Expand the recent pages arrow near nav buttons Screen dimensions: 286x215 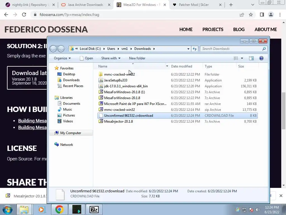coord(66,49)
